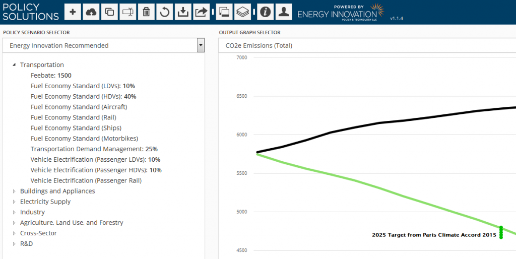Open the CO2e Emissions output graph dropdown
The width and height of the screenshot is (516, 259).
click(x=367, y=45)
